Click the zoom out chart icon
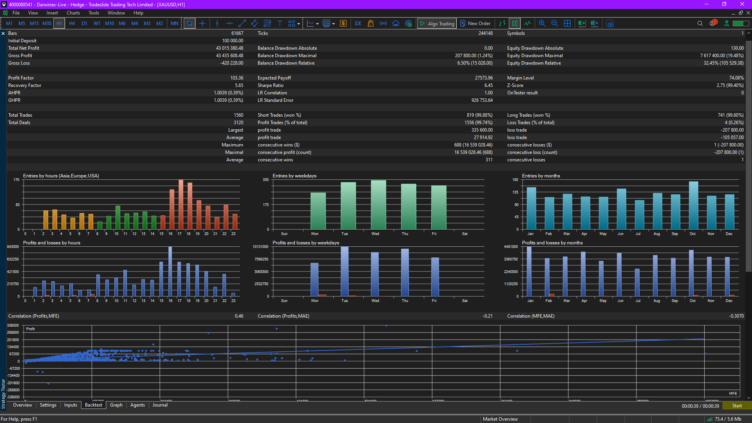This screenshot has height=423, width=752. (555, 23)
